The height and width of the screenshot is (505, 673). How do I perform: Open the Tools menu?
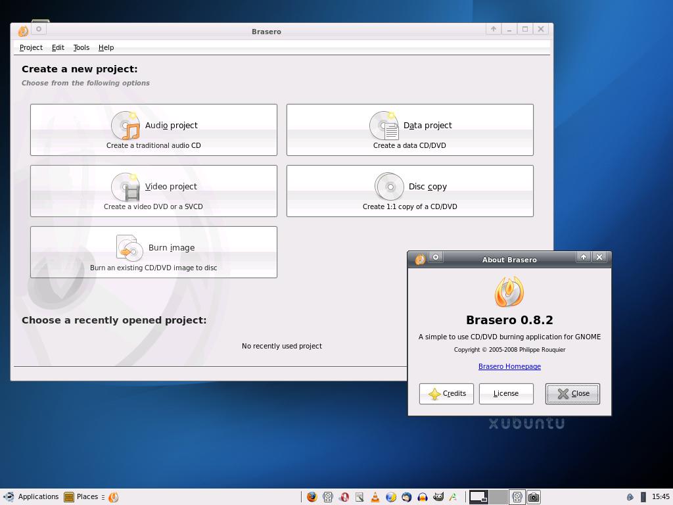click(81, 47)
